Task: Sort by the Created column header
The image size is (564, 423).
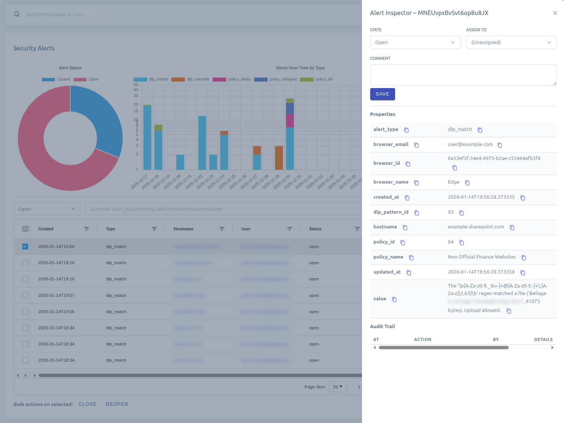Action: 46,229
